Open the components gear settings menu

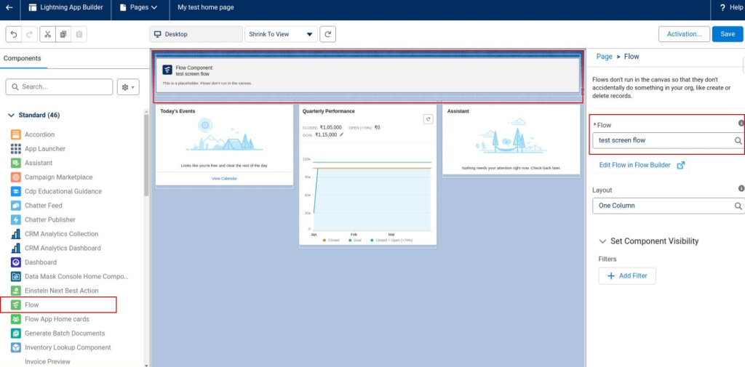click(x=128, y=87)
